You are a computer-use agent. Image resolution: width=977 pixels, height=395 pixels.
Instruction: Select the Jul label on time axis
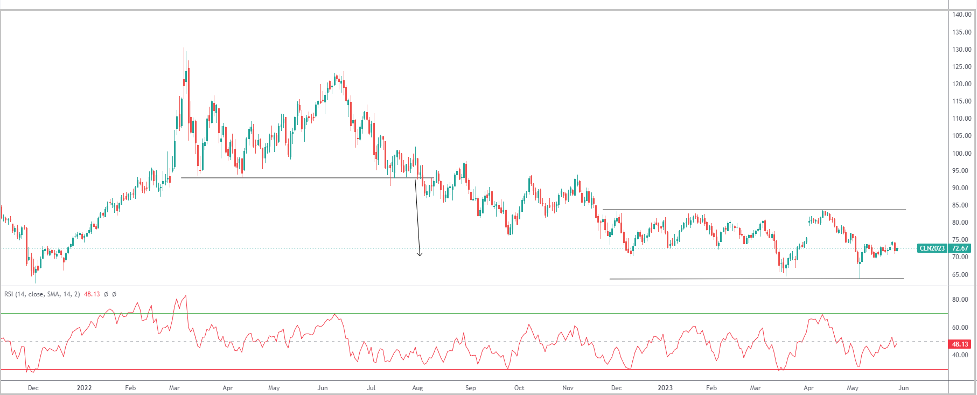[x=371, y=388]
